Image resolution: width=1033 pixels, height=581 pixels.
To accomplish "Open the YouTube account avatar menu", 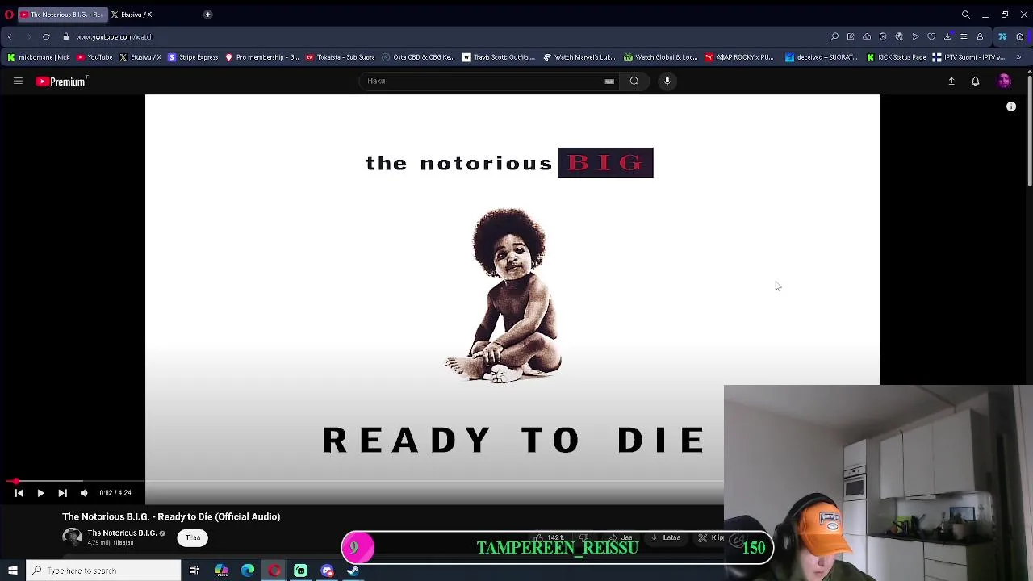I will click(1004, 82).
